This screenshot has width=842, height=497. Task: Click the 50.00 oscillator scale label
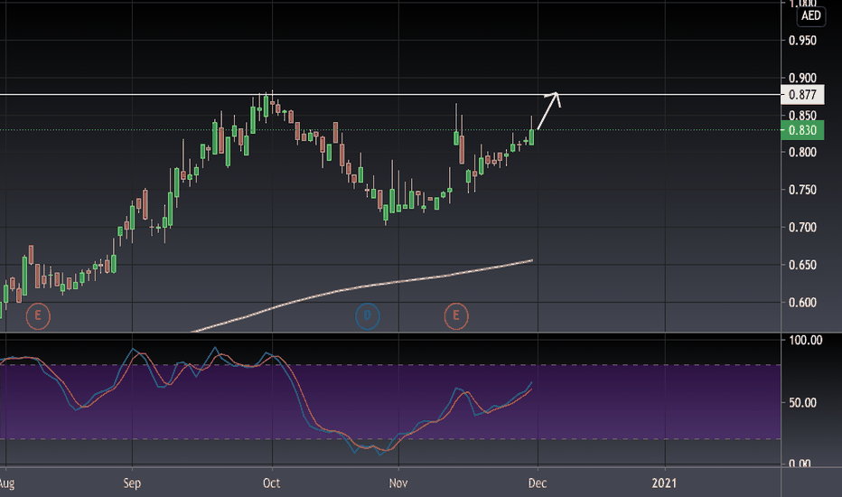click(802, 402)
